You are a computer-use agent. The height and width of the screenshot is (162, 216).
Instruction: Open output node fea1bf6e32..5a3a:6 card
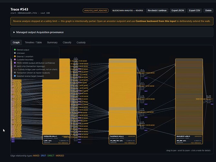(x=123, y=140)
